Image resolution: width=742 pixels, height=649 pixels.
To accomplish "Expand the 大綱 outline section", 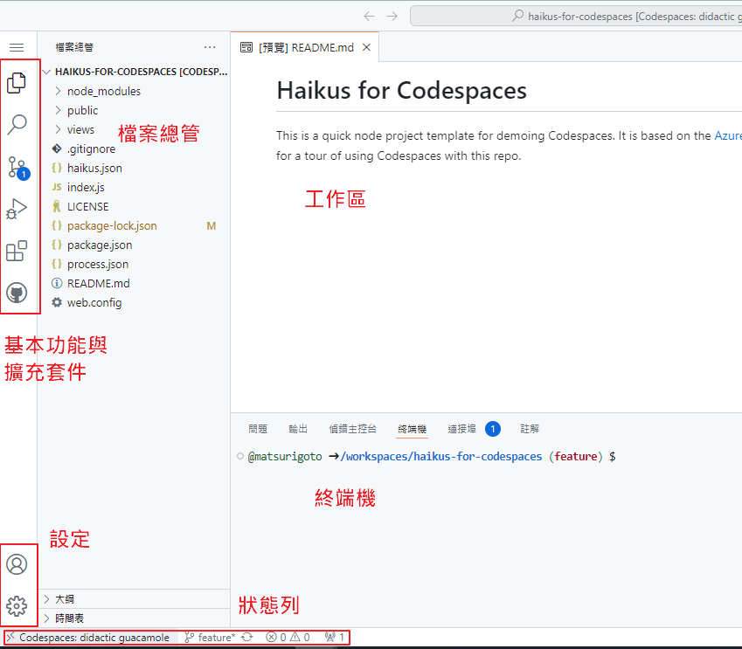I will [x=135, y=599].
